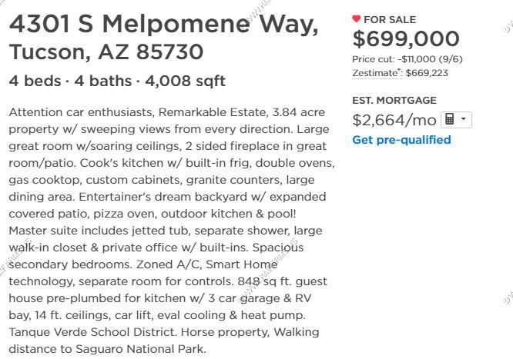This screenshot has height=359, width=513.
Task: Click the FOR SALE status label
Action: 390,19
